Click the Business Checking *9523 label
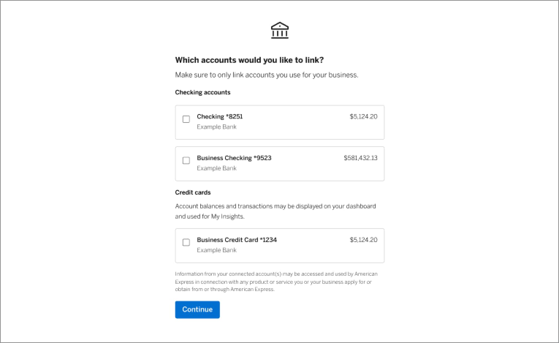559x343 pixels. point(234,158)
